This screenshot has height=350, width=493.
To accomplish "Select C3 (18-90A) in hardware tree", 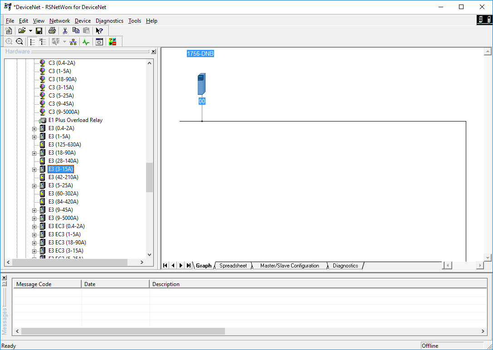I will [x=63, y=79].
